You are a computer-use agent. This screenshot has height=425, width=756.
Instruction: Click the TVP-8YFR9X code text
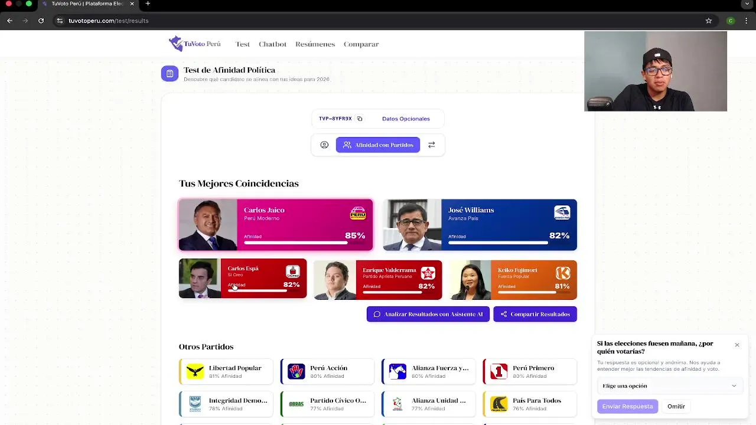[335, 119]
